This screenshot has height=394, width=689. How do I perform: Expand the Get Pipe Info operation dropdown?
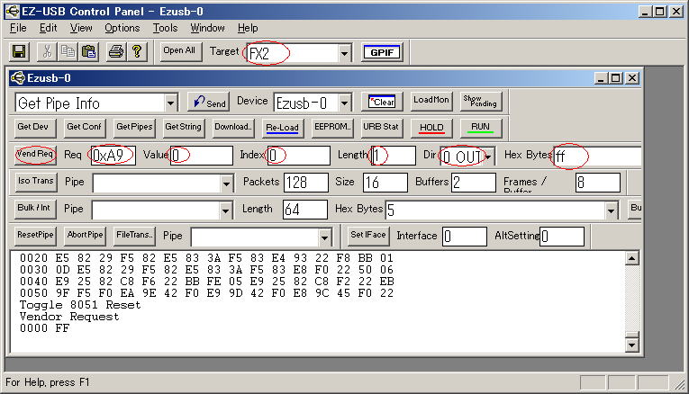coord(171,103)
